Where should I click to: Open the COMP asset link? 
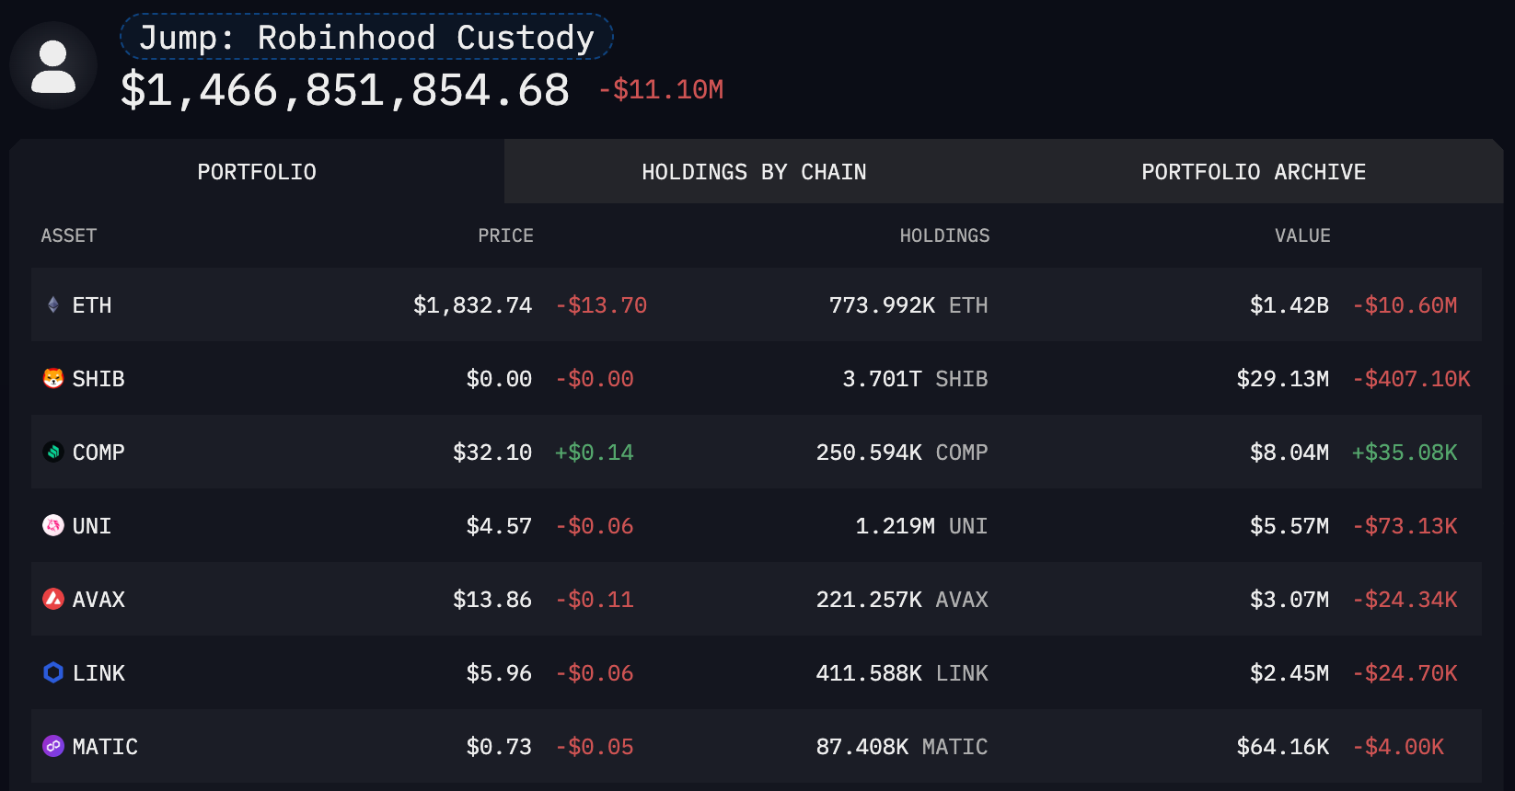point(98,453)
